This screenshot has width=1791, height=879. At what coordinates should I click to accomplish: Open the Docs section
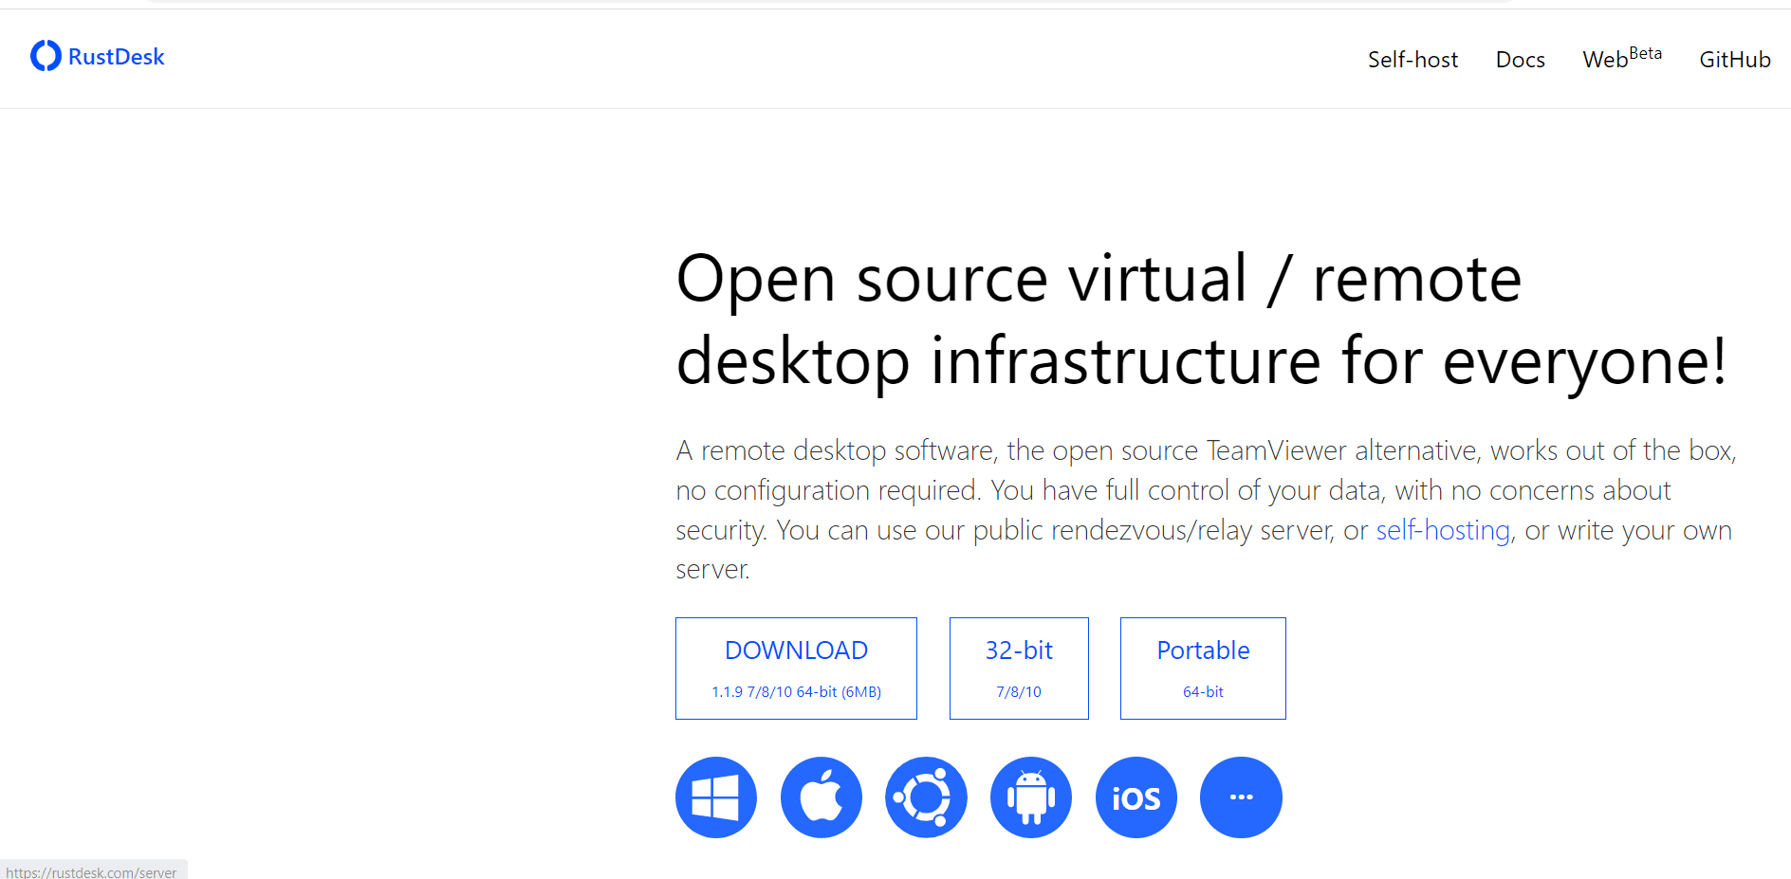pos(1520,59)
